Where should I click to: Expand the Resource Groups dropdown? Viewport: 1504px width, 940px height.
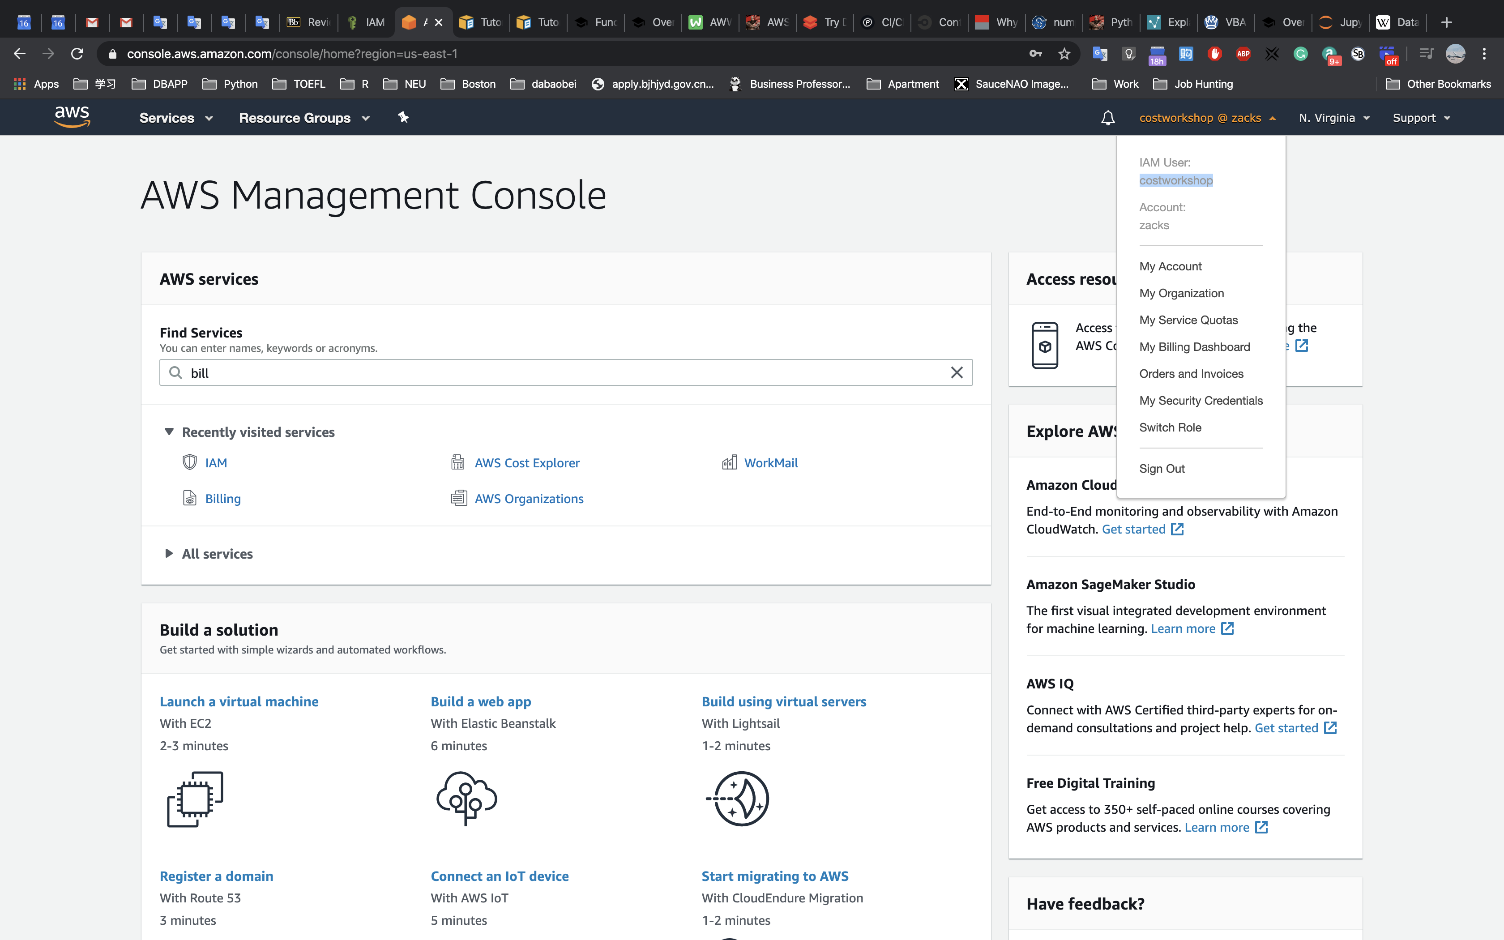click(304, 117)
